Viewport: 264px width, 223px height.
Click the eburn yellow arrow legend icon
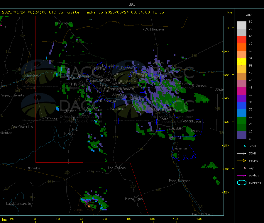(242, 161)
